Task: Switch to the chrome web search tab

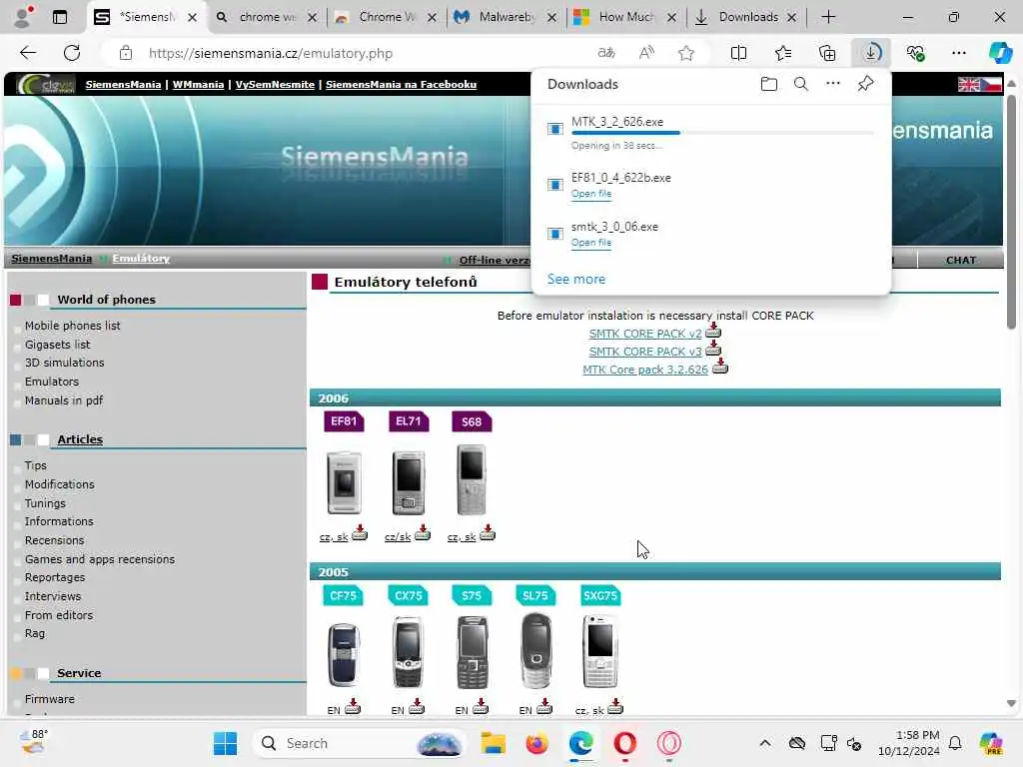Action: [266, 17]
